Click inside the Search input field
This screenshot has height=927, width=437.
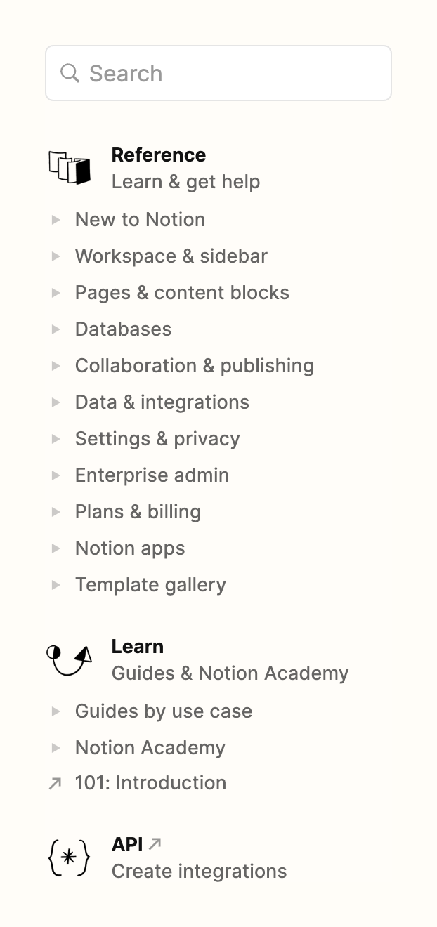(211, 73)
